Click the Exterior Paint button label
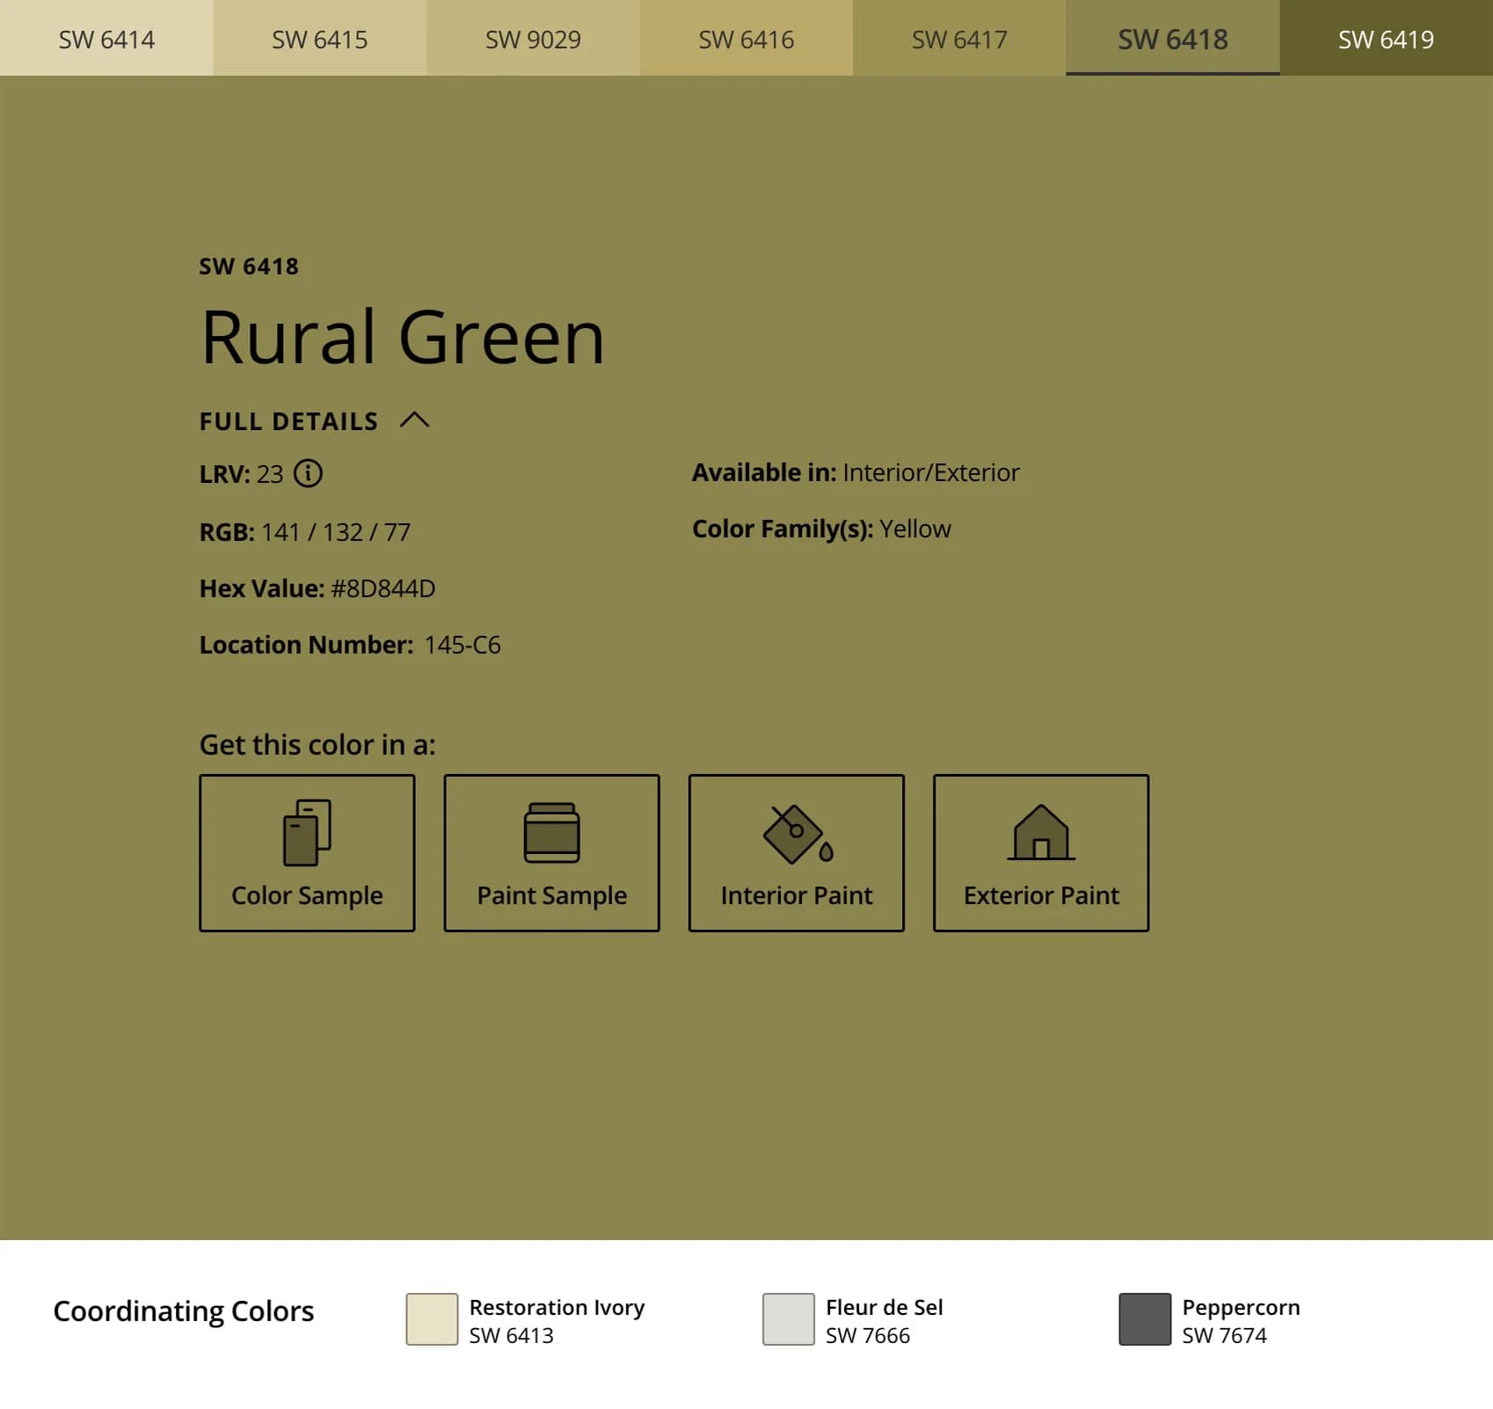 (x=1041, y=895)
